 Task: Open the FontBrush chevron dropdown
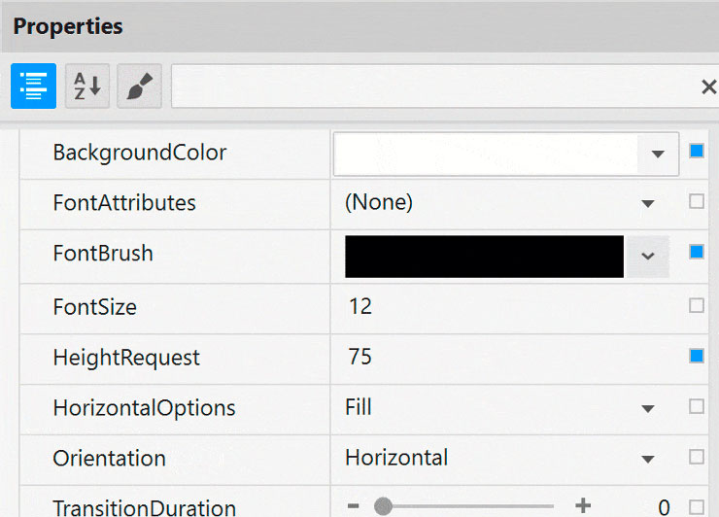[648, 256]
